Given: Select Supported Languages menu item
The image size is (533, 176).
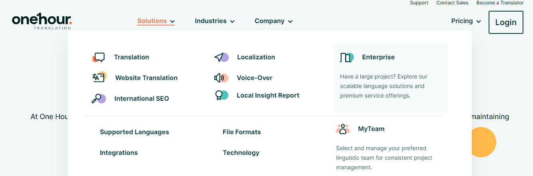Looking at the screenshot, I should tap(134, 132).
